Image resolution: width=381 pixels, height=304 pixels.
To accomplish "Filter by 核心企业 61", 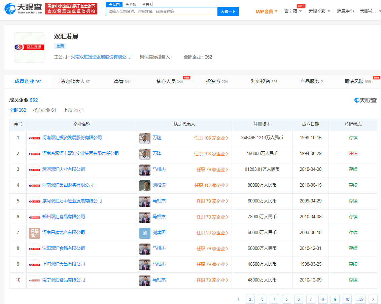I will click(x=44, y=110).
